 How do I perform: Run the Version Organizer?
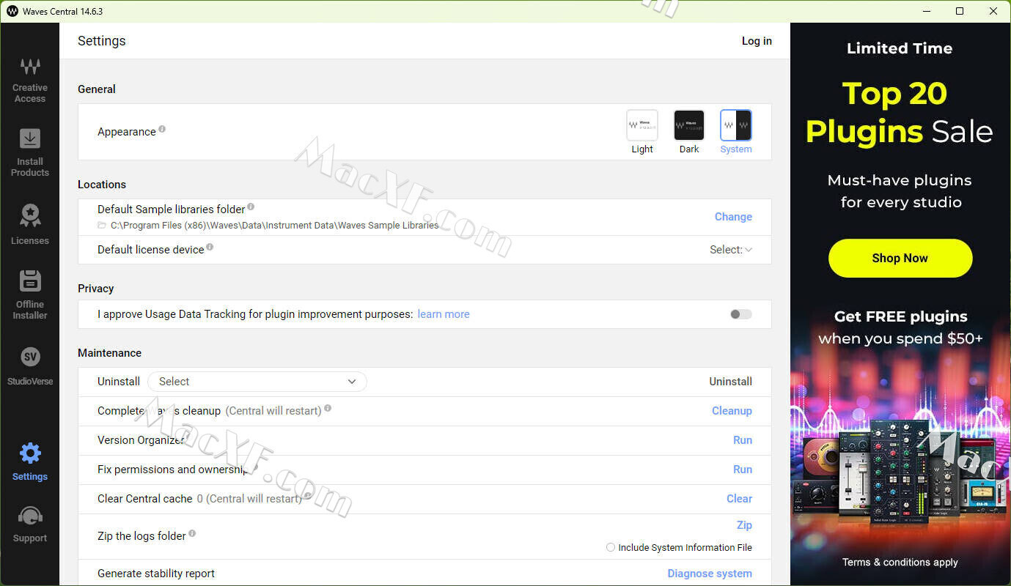pos(743,440)
